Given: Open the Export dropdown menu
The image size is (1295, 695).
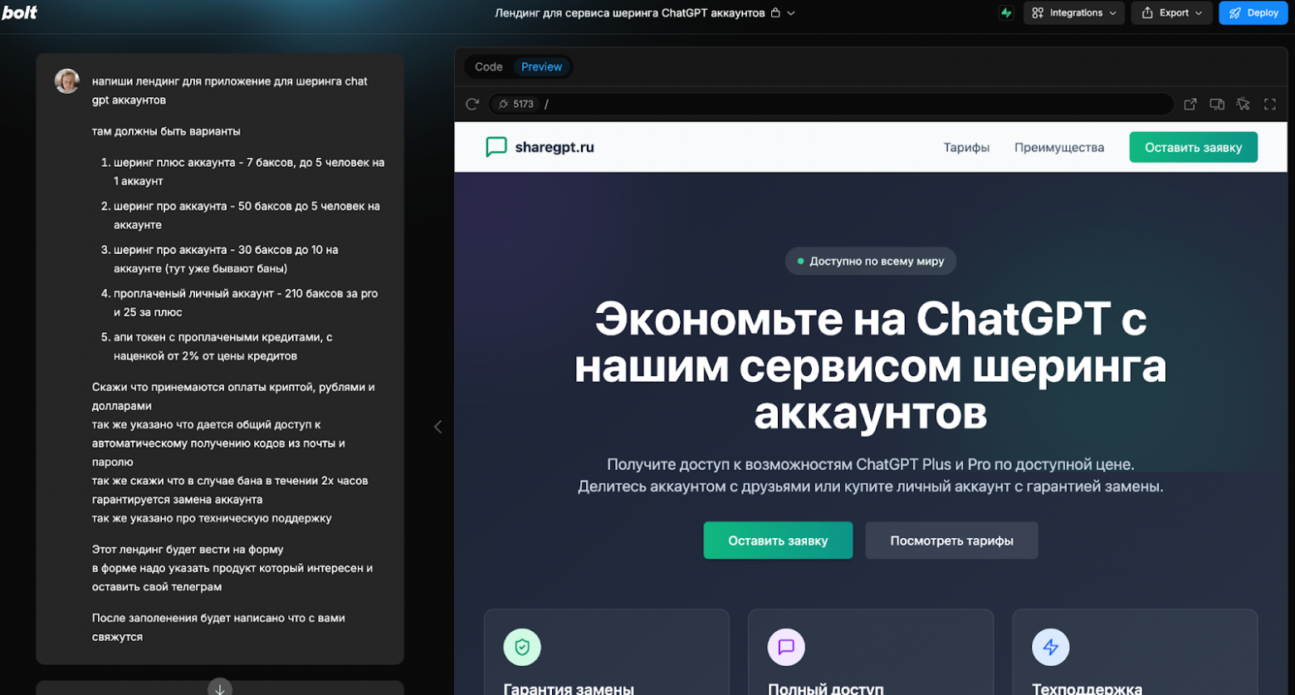Looking at the screenshot, I should [1171, 12].
